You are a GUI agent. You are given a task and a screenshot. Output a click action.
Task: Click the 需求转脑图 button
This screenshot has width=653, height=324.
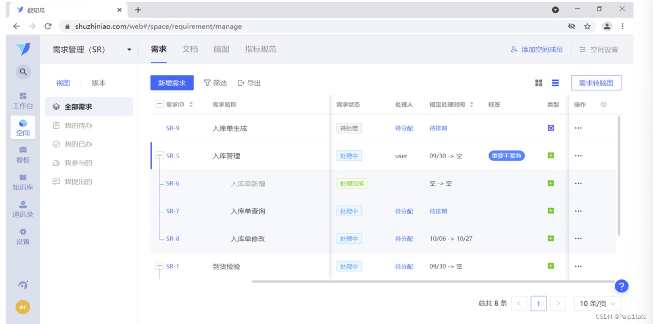[596, 83]
